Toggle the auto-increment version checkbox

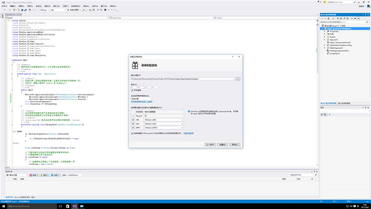point(132,90)
